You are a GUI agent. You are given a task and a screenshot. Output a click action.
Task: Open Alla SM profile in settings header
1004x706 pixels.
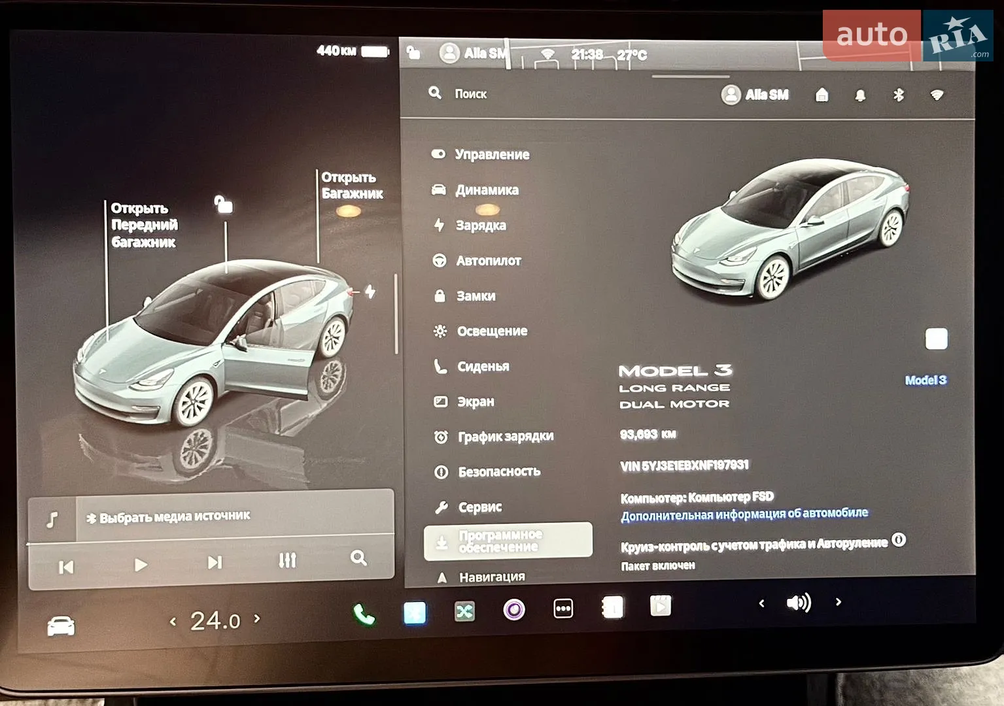coord(755,95)
